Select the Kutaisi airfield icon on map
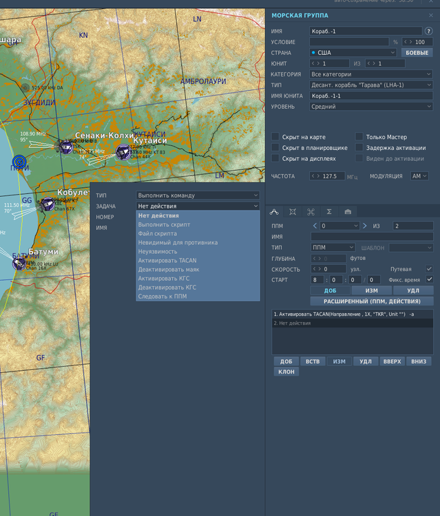Screen dimensions: 440x516 [123, 152]
